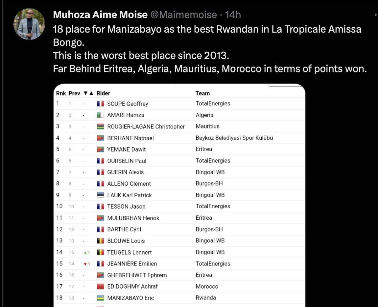Image resolution: width=378 pixels, height=307 pixels.
Task: Open rider BERHANE Natnael's name
Action: pyautogui.click(x=130, y=138)
